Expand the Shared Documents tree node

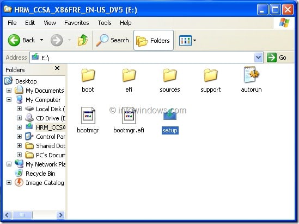point(19,145)
